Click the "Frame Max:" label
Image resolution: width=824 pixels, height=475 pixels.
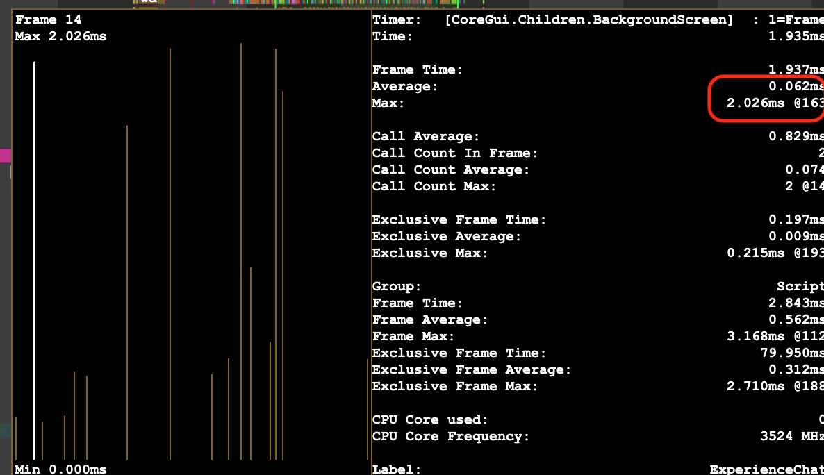click(413, 336)
